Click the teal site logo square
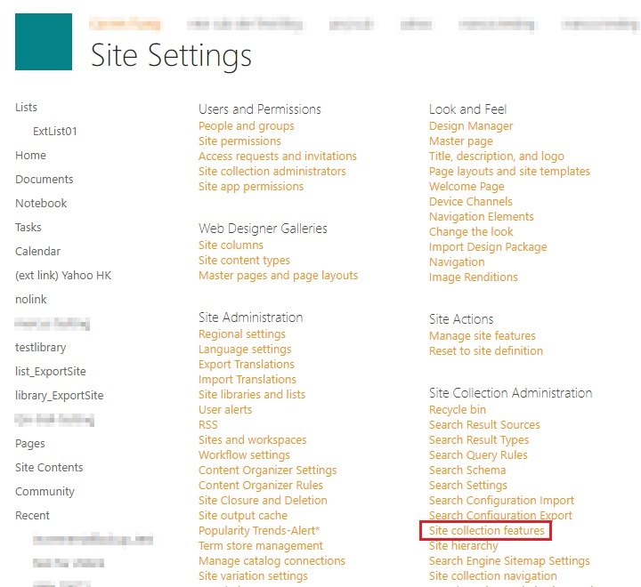The image size is (641, 587). pyautogui.click(x=44, y=42)
